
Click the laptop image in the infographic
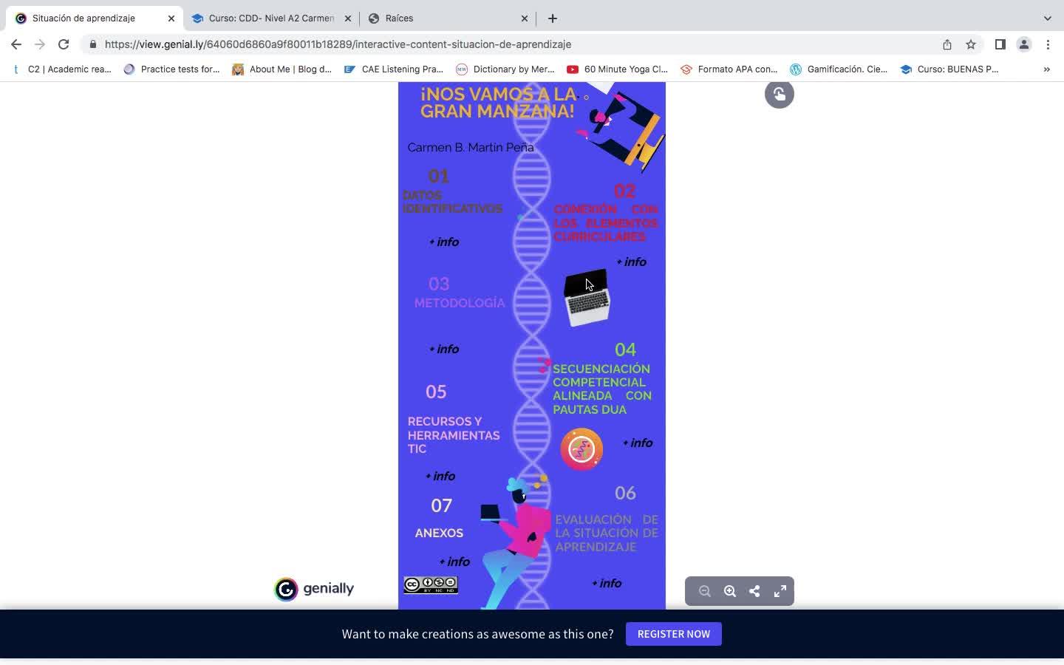coord(587,298)
